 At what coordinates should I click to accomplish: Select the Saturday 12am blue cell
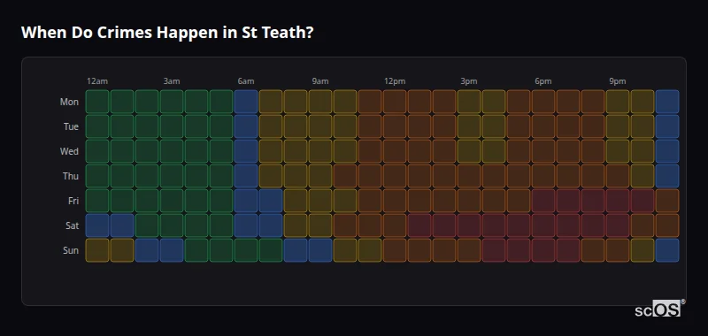(97, 225)
